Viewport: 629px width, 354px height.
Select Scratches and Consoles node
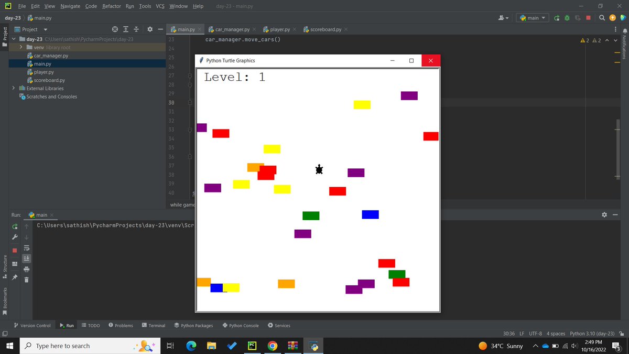point(51,96)
